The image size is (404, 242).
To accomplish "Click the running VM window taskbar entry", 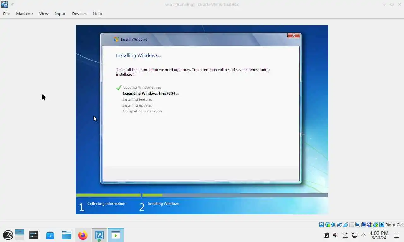I will point(116,235).
